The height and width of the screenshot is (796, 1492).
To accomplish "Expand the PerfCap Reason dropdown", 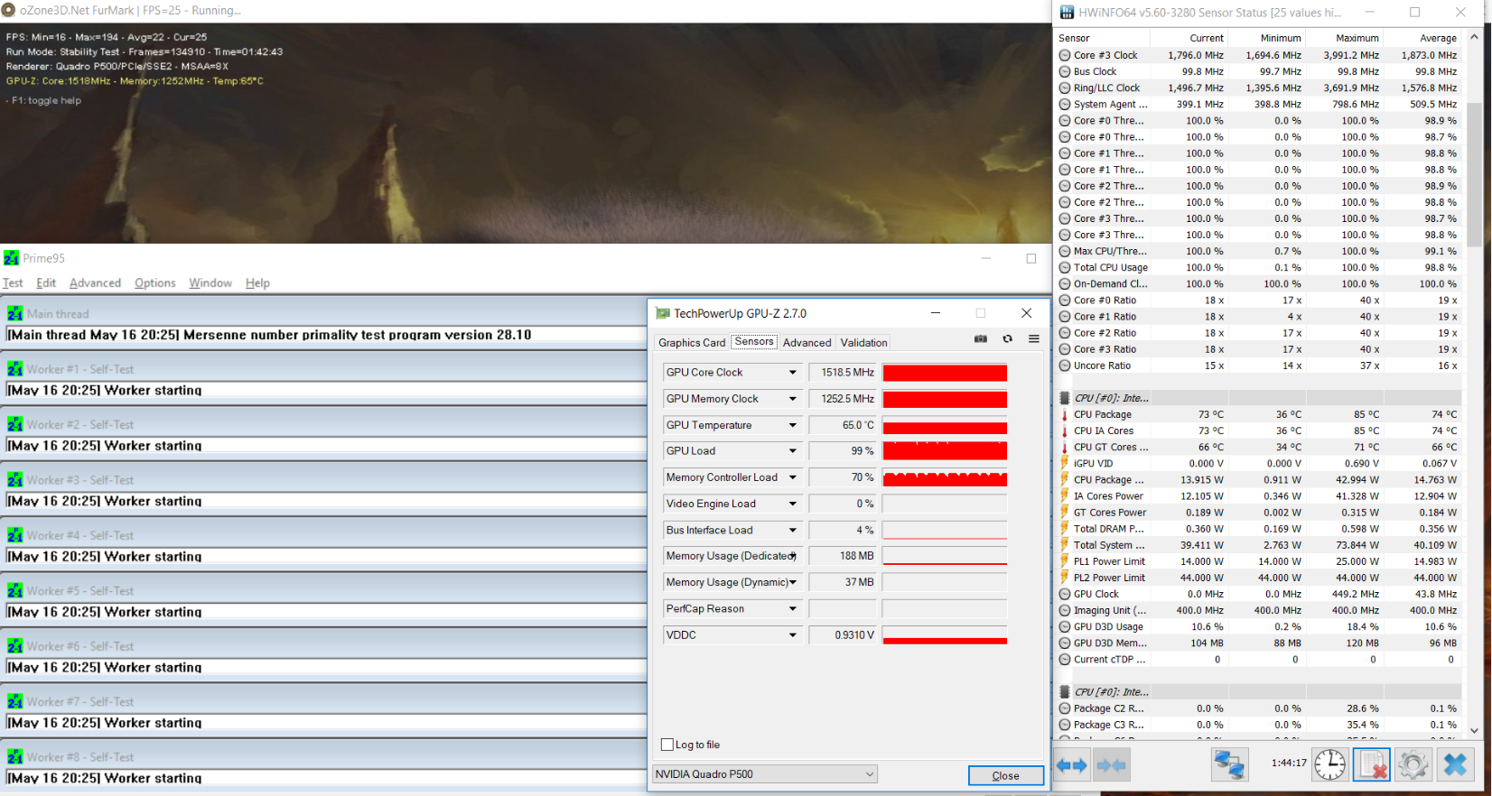I will (x=792, y=609).
